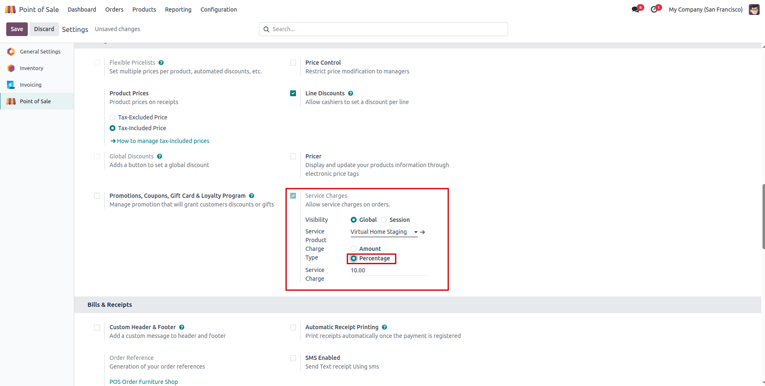Image resolution: width=765 pixels, height=386 pixels.
Task: Click the Flexible Pricelists help icon
Action: click(161, 63)
